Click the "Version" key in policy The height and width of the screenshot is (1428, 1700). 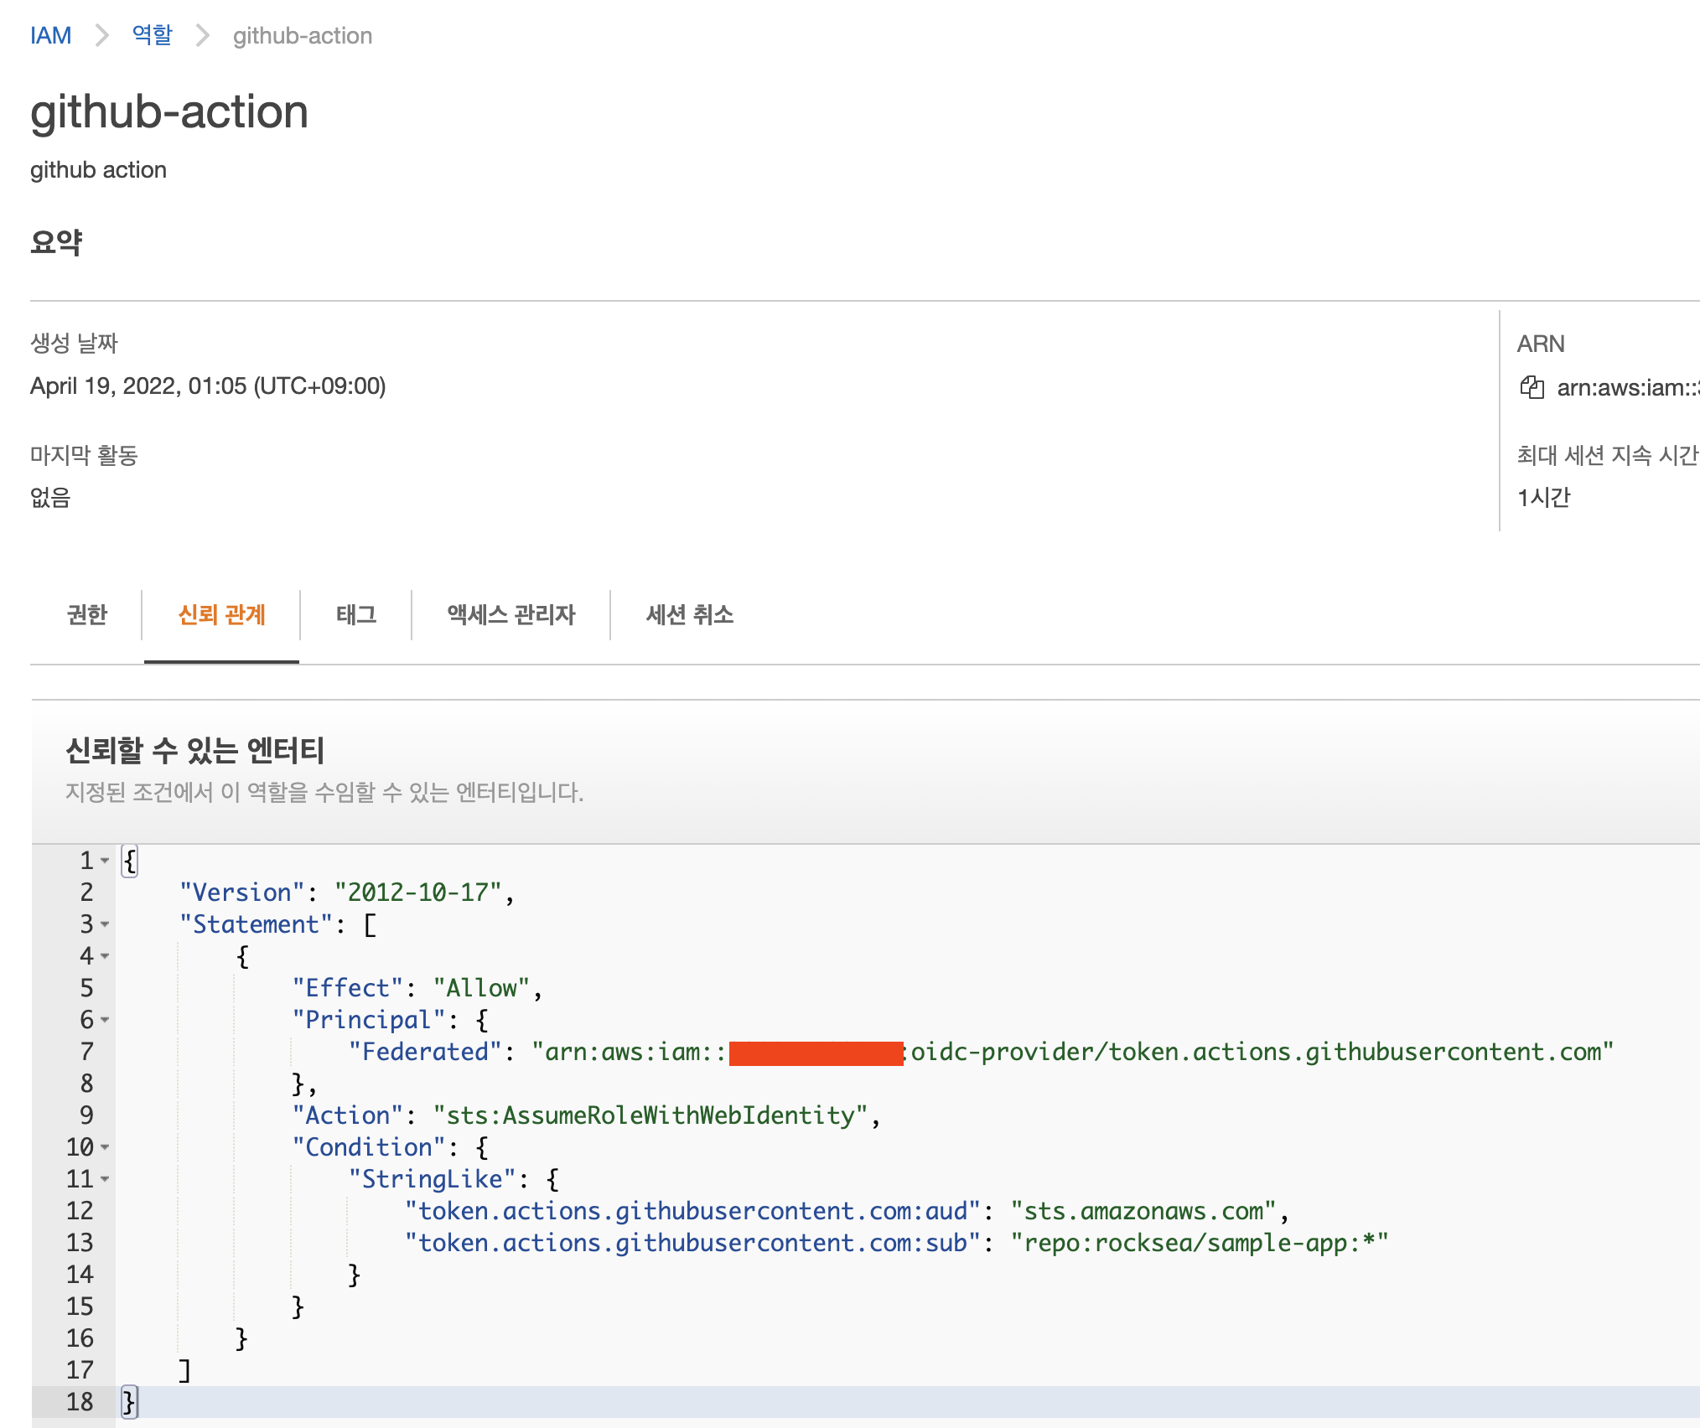242,892
